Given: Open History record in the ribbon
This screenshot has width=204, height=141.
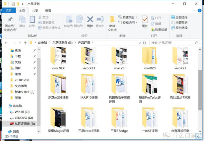Looking at the screenshot, I should [159, 29].
